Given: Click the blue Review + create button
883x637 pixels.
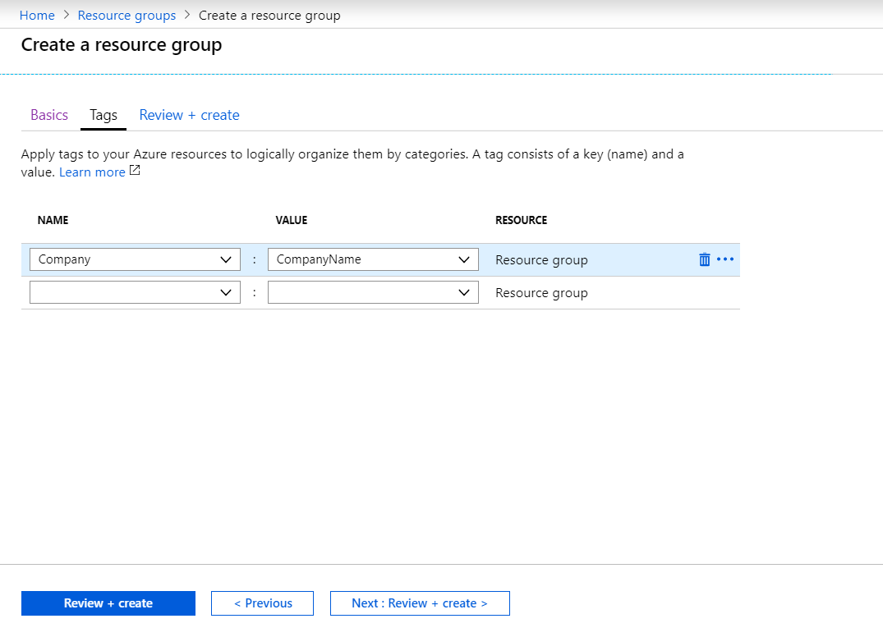Looking at the screenshot, I should [x=108, y=603].
